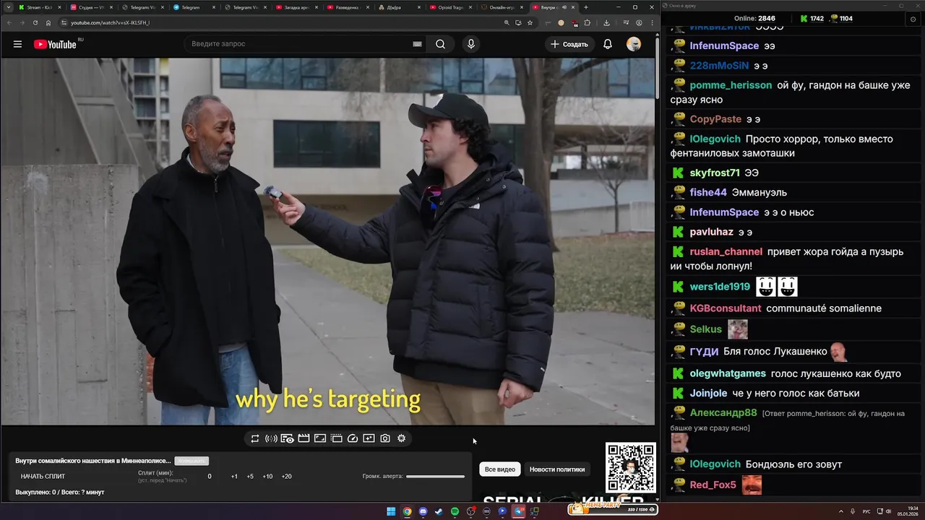Open the player toolbar settings gear

coord(402,438)
